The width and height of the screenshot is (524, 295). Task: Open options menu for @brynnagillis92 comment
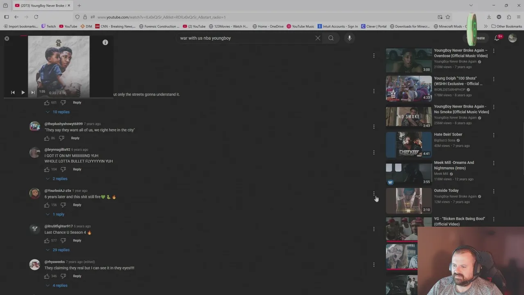pyautogui.click(x=374, y=152)
